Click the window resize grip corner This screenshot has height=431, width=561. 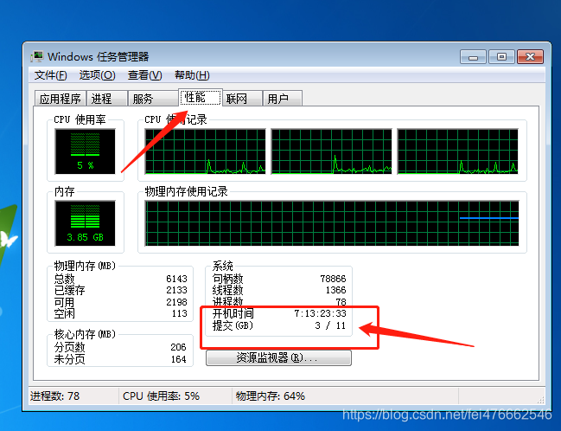541,400
